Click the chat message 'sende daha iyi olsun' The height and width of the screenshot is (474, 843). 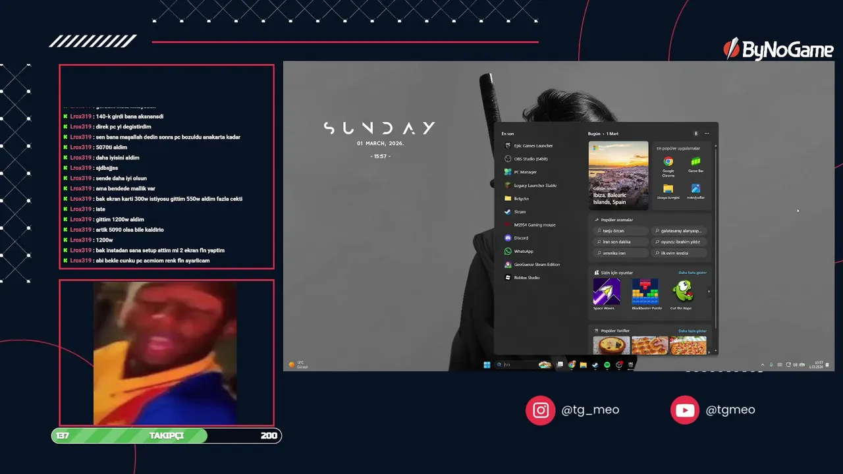(121, 178)
